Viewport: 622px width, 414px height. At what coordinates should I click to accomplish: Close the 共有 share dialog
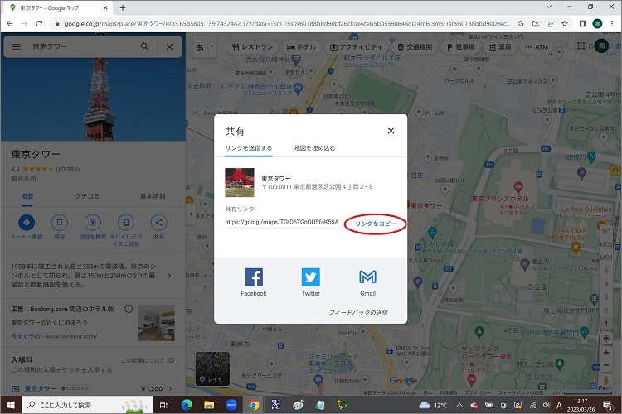(x=391, y=131)
